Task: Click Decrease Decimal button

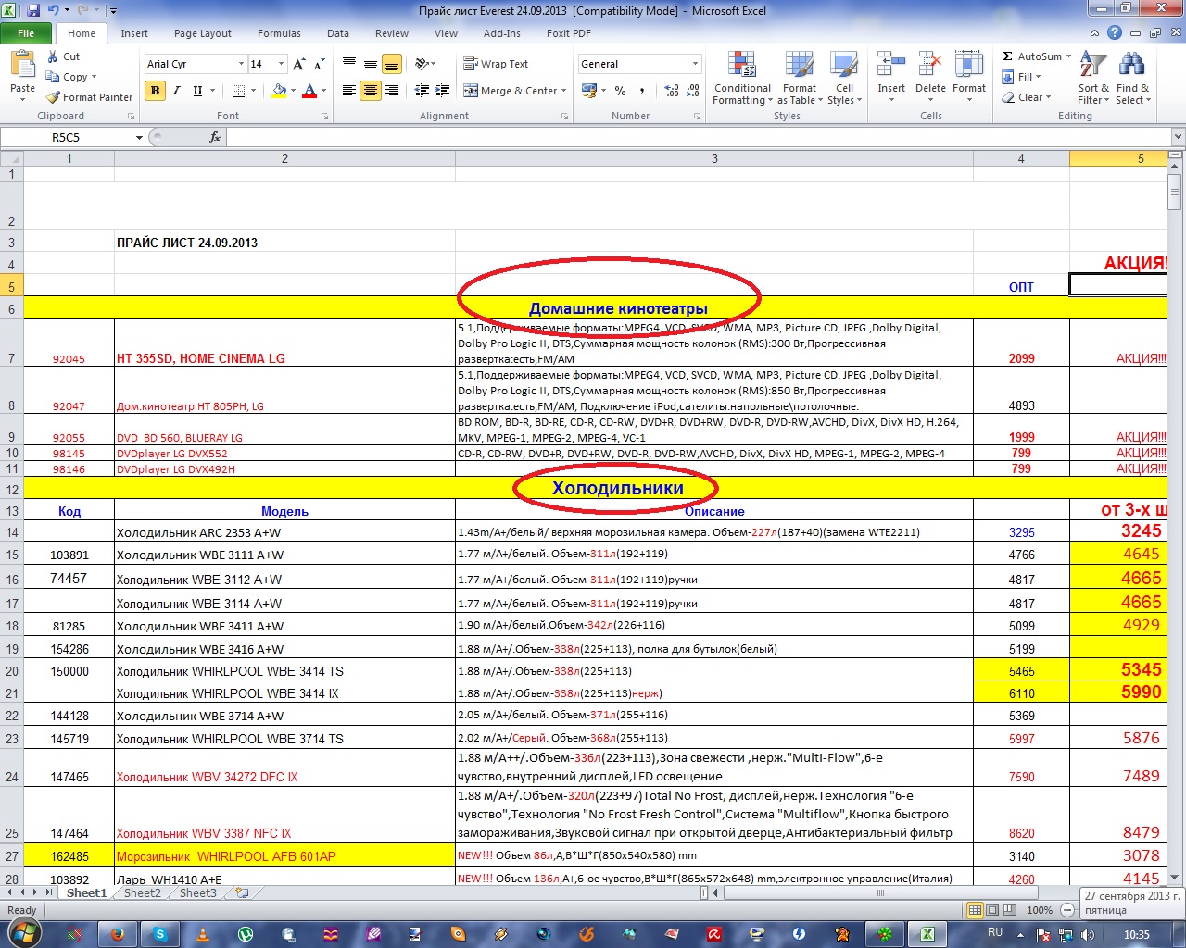Action: [x=694, y=91]
